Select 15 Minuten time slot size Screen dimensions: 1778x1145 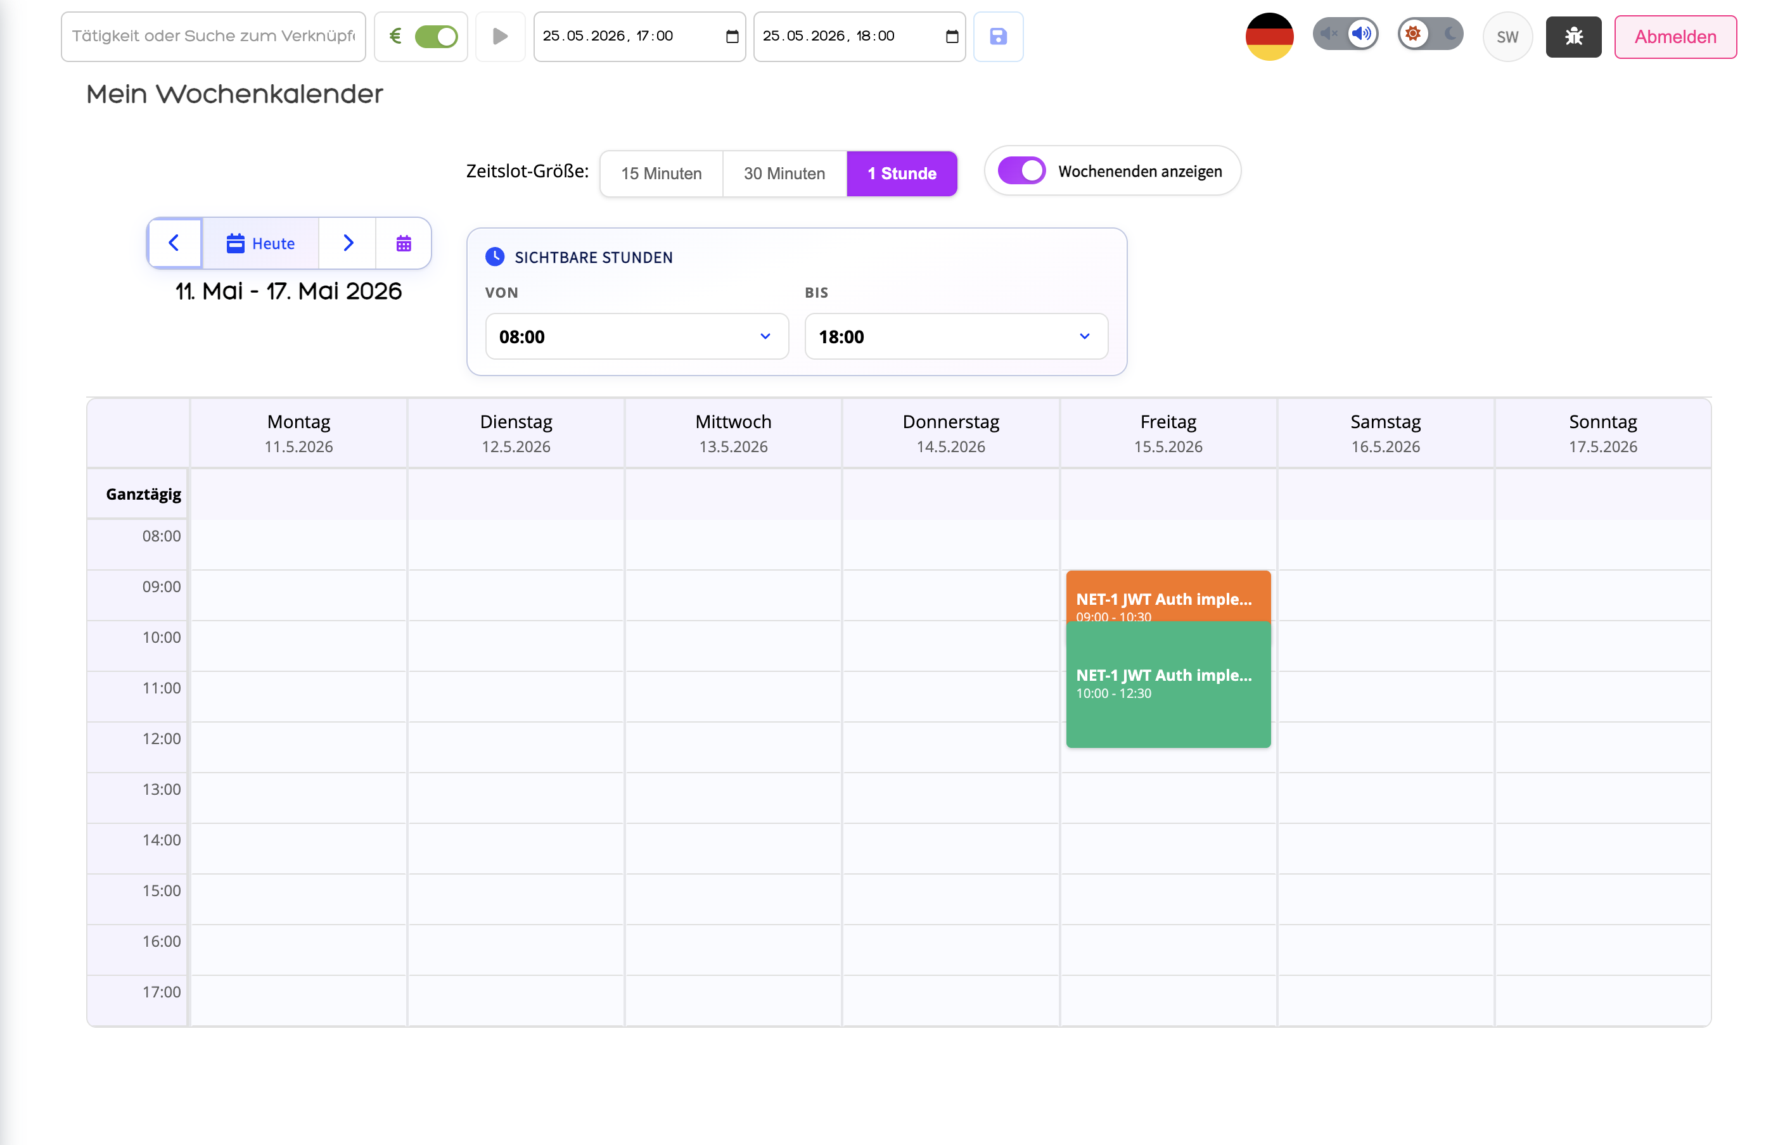click(662, 174)
